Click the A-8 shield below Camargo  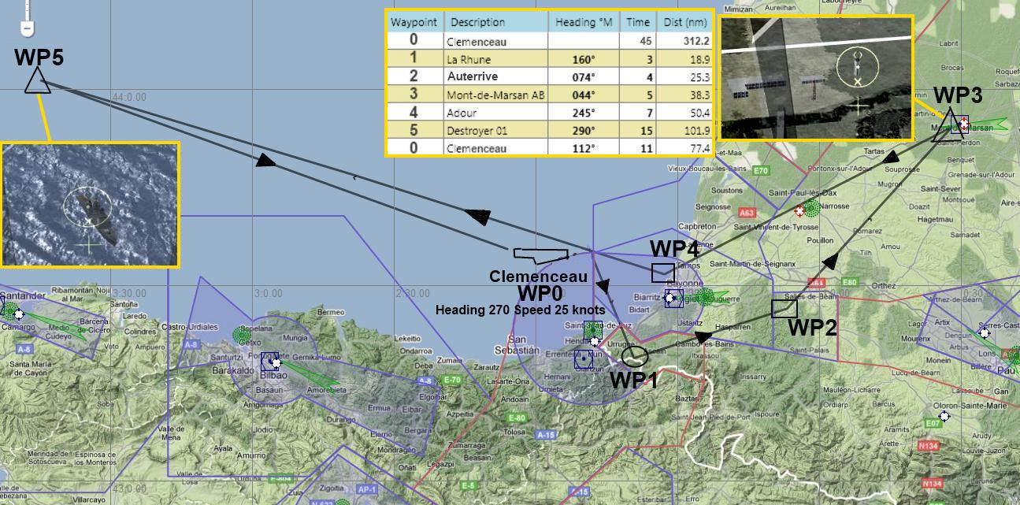click(x=24, y=349)
